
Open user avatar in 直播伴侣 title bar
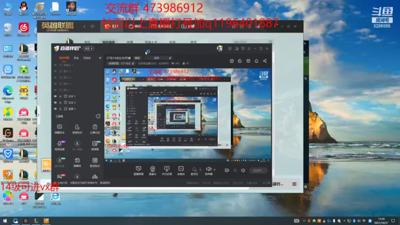tap(219, 48)
